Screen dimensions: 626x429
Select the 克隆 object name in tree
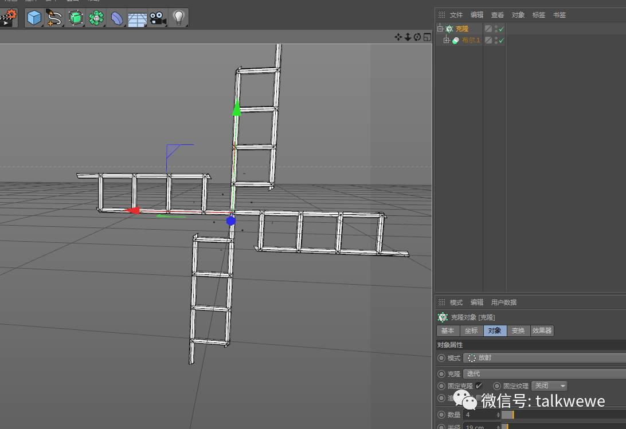click(462, 29)
